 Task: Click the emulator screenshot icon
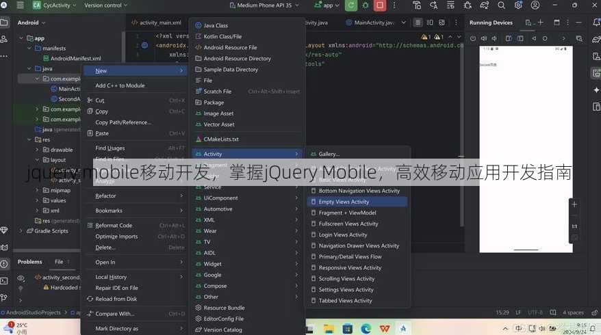[x=579, y=38]
